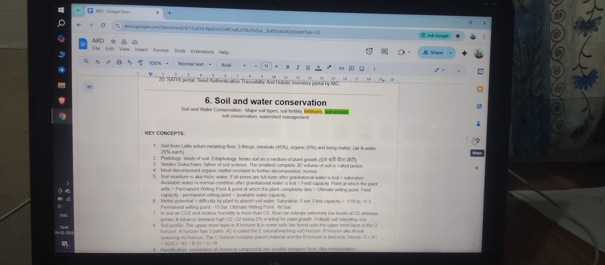The width and height of the screenshot is (605, 265).
Task: Decrease the font size
Action: (256, 66)
